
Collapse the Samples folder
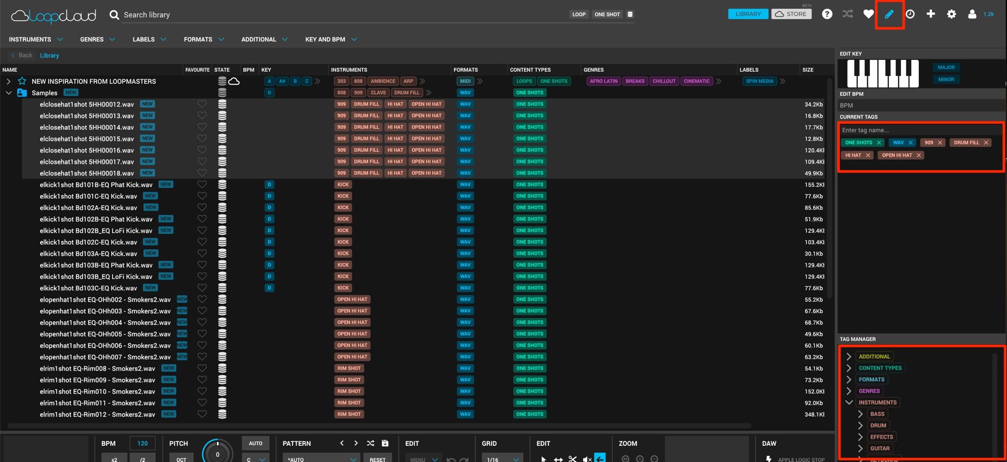[x=8, y=93]
